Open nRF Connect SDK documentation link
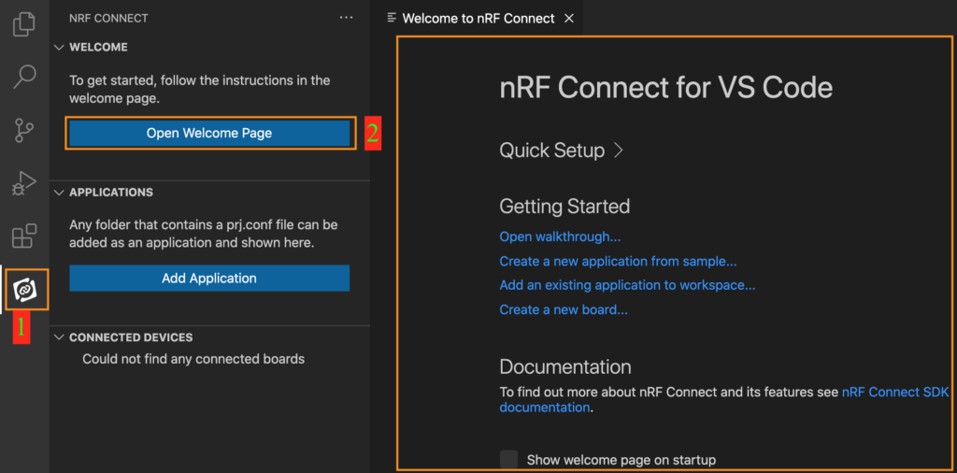This screenshot has height=473, width=957. pos(894,393)
